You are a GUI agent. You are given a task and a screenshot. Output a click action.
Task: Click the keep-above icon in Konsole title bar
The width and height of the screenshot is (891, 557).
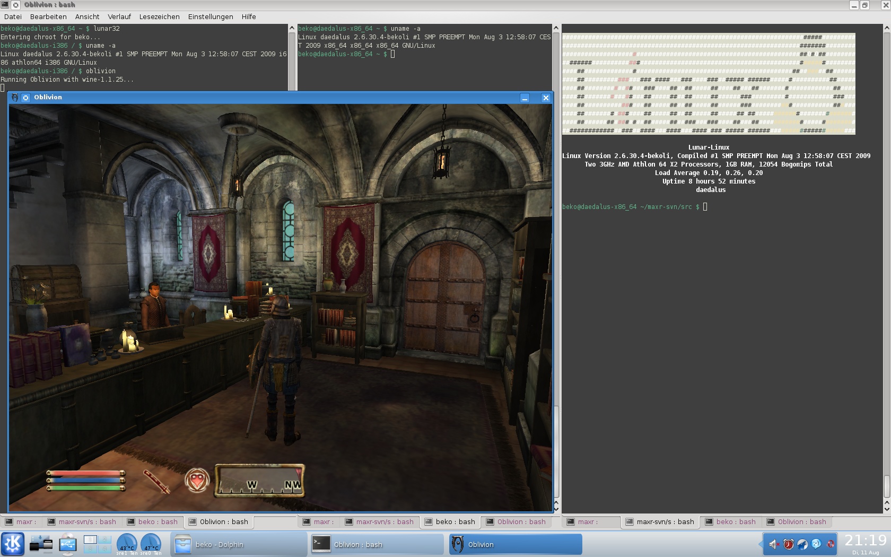[16, 5]
